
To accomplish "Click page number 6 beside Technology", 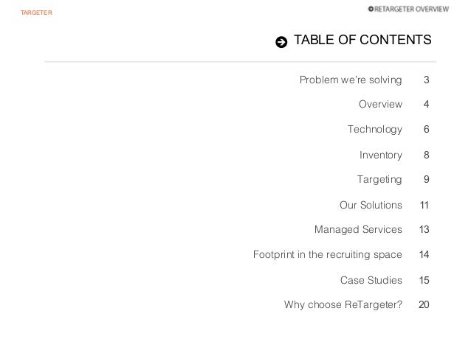I will [x=426, y=129].
